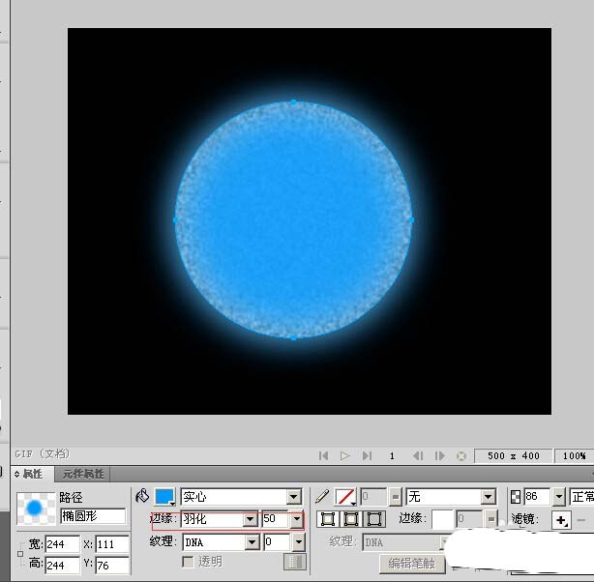Click the opacity field showing 86
Image resolution: width=594 pixels, height=582 pixels.
[537, 496]
